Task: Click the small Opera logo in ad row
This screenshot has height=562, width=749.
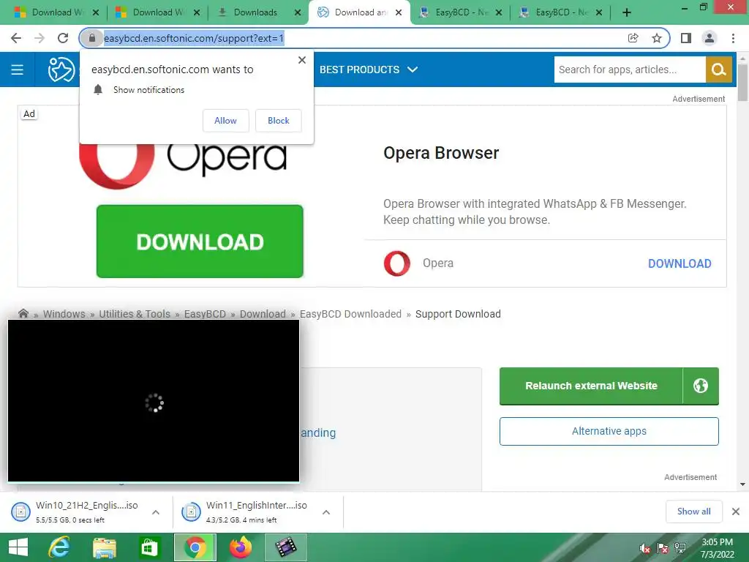Action: (x=397, y=263)
